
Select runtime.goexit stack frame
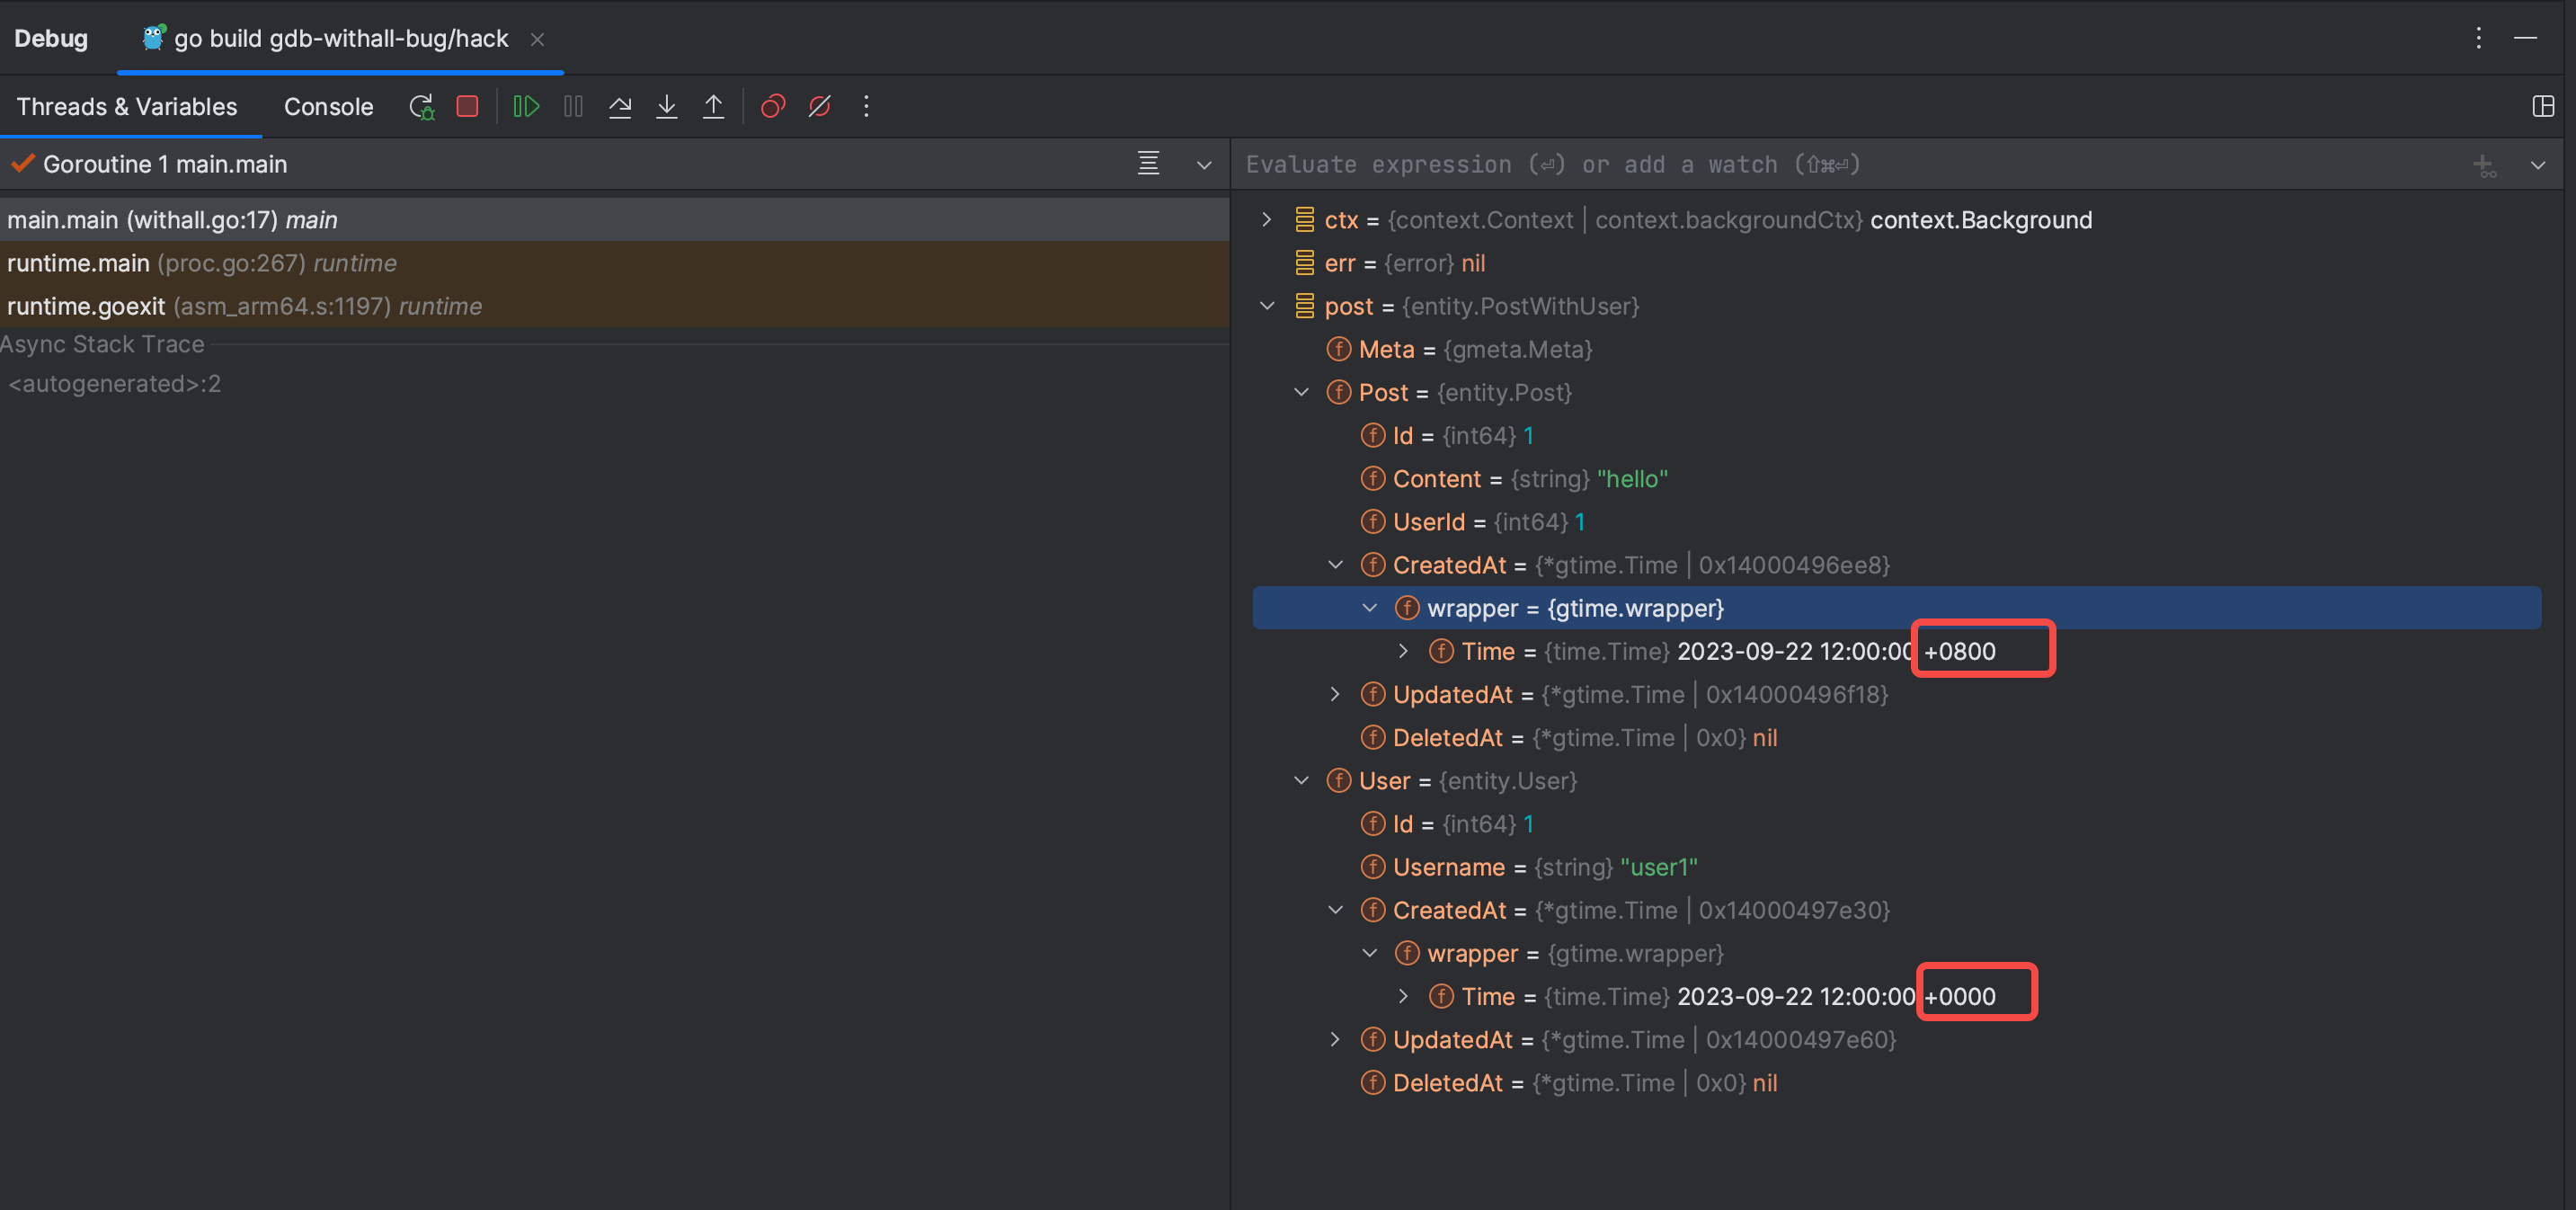(614, 305)
